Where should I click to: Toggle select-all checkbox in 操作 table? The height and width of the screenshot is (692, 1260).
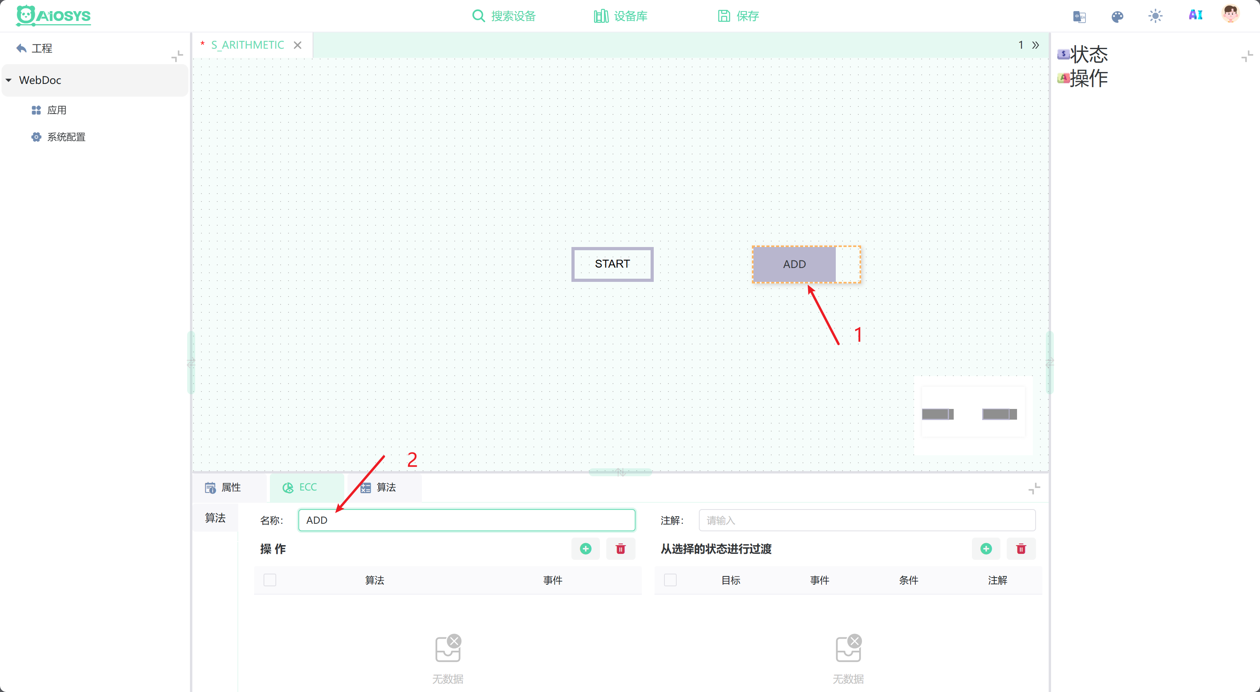(x=270, y=580)
